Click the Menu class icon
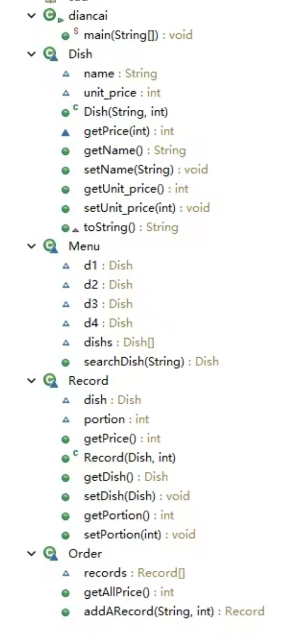The width and height of the screenshot is (296, 642). tap(50, 246)
